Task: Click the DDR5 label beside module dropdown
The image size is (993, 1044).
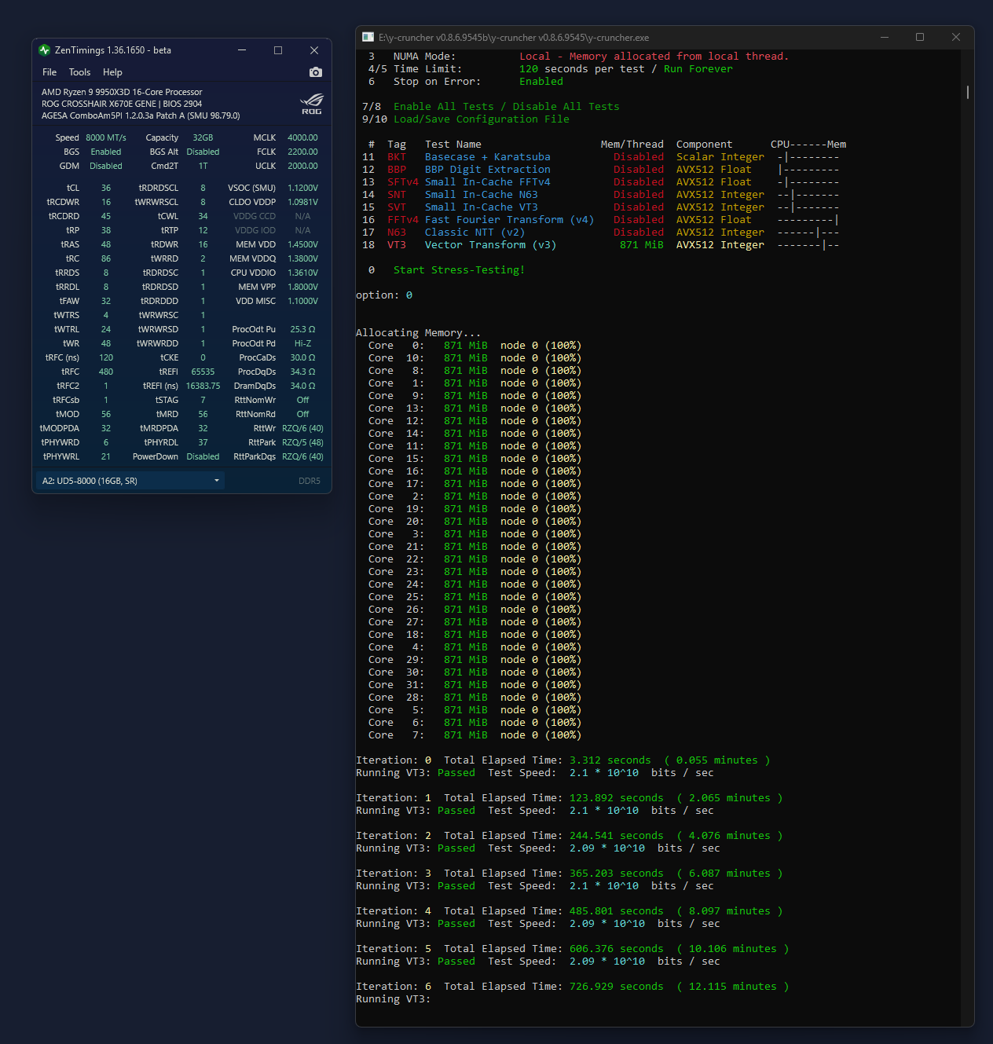Action: (309, 481)
